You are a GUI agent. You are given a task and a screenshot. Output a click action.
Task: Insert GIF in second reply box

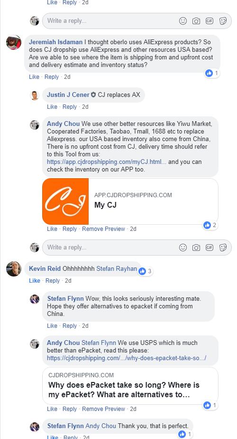click(x=210, y=248)
